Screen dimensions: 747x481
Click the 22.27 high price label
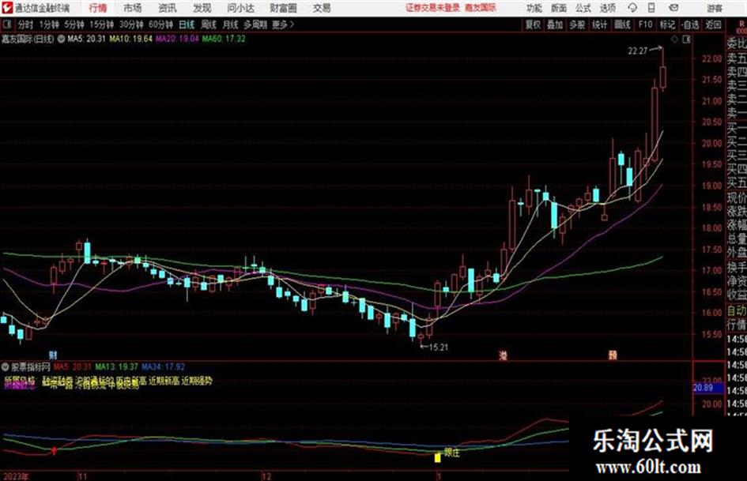point(638,51)
